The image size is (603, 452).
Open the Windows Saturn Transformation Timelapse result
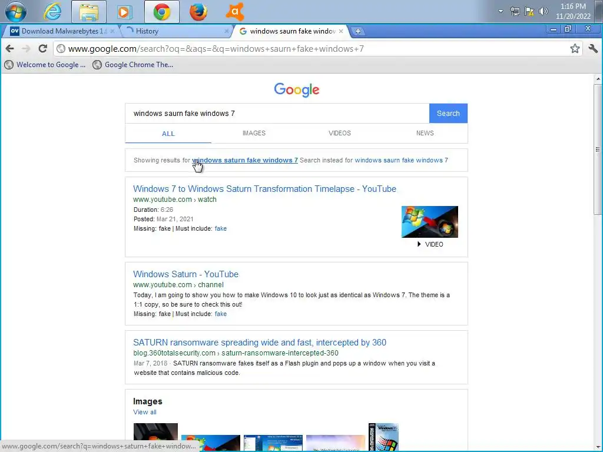(x=264, y=189)
